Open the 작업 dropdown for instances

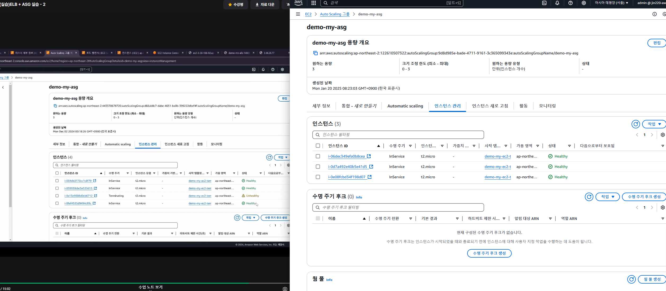[x=654, y=124]
